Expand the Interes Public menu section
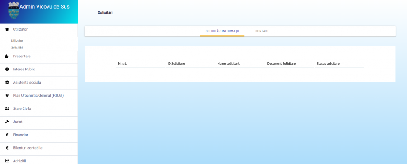The image size is (407, 164). click(39, 70)
